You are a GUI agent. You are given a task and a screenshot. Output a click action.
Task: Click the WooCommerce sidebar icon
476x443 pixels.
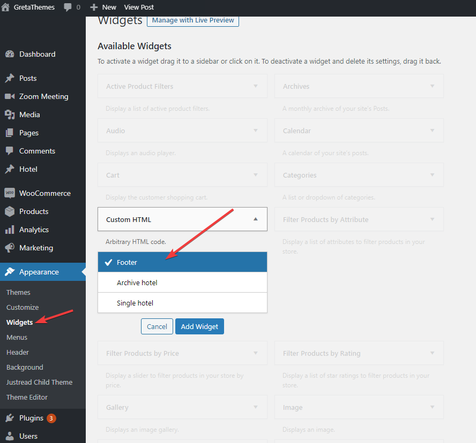(x=10, y=193)
